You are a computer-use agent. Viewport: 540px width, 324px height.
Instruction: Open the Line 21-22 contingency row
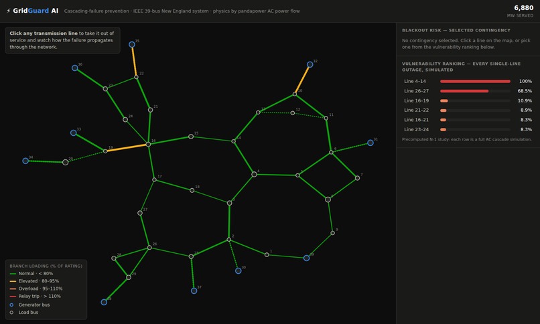[468, 110]
